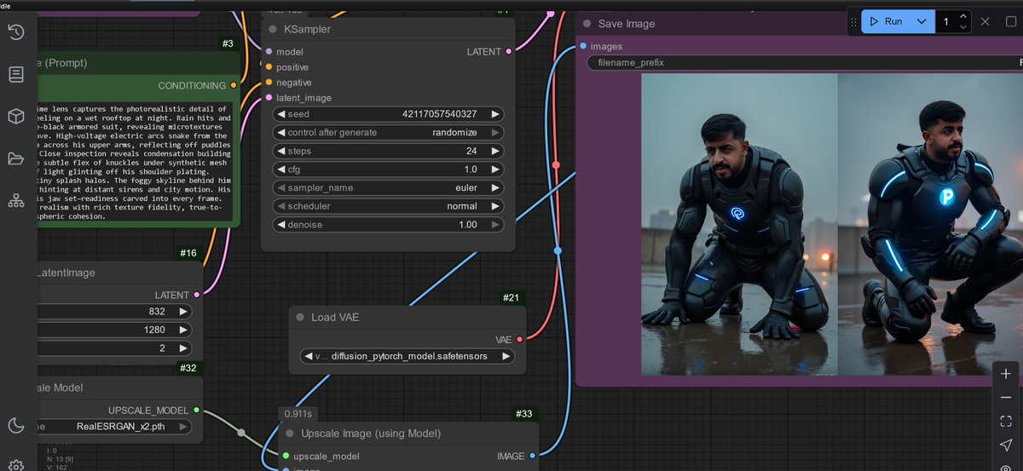Image resolution: width=1023 pixels, height=471 pixels.
Task: Open the right generated image with glowing P
Action: pos(930,225)
